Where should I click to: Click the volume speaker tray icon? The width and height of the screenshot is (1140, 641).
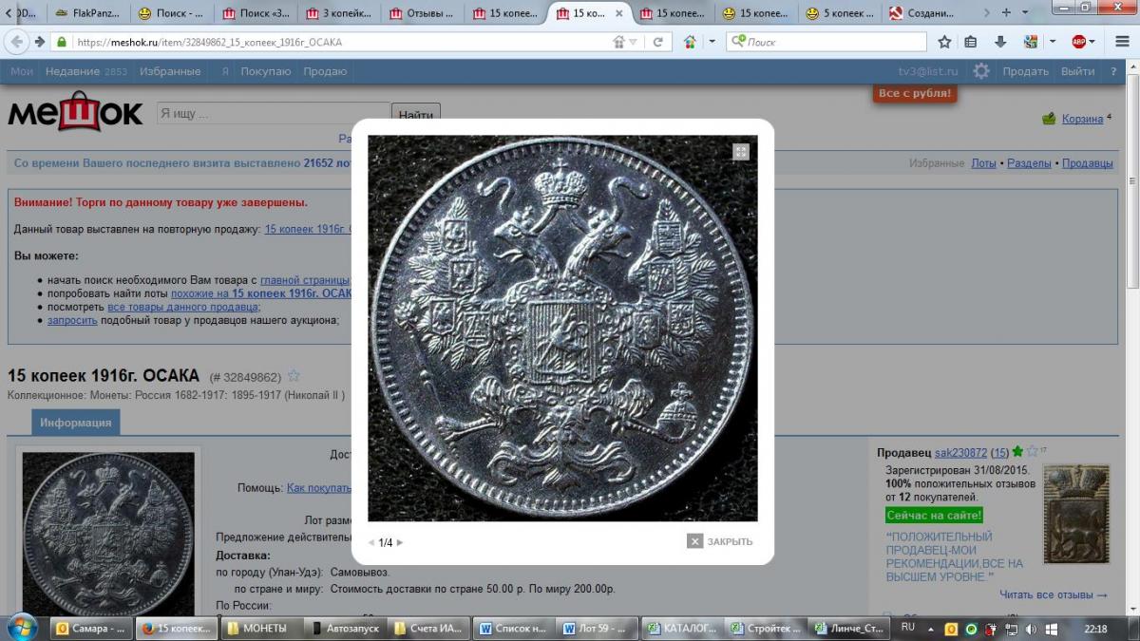pyautogui.click(x=1031, y=629)
